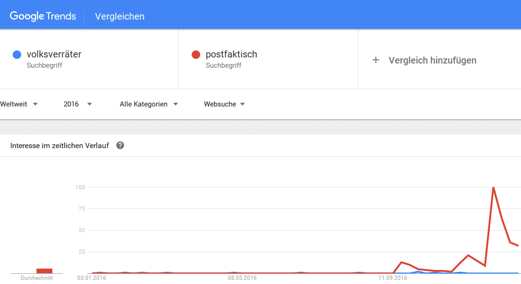Click the Google Trends logo
Screen dimensions: 521x284
(x=43, y=16)
